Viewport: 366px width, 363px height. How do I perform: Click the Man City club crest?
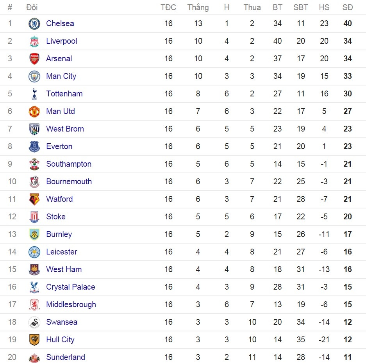(x=34, y=77)
